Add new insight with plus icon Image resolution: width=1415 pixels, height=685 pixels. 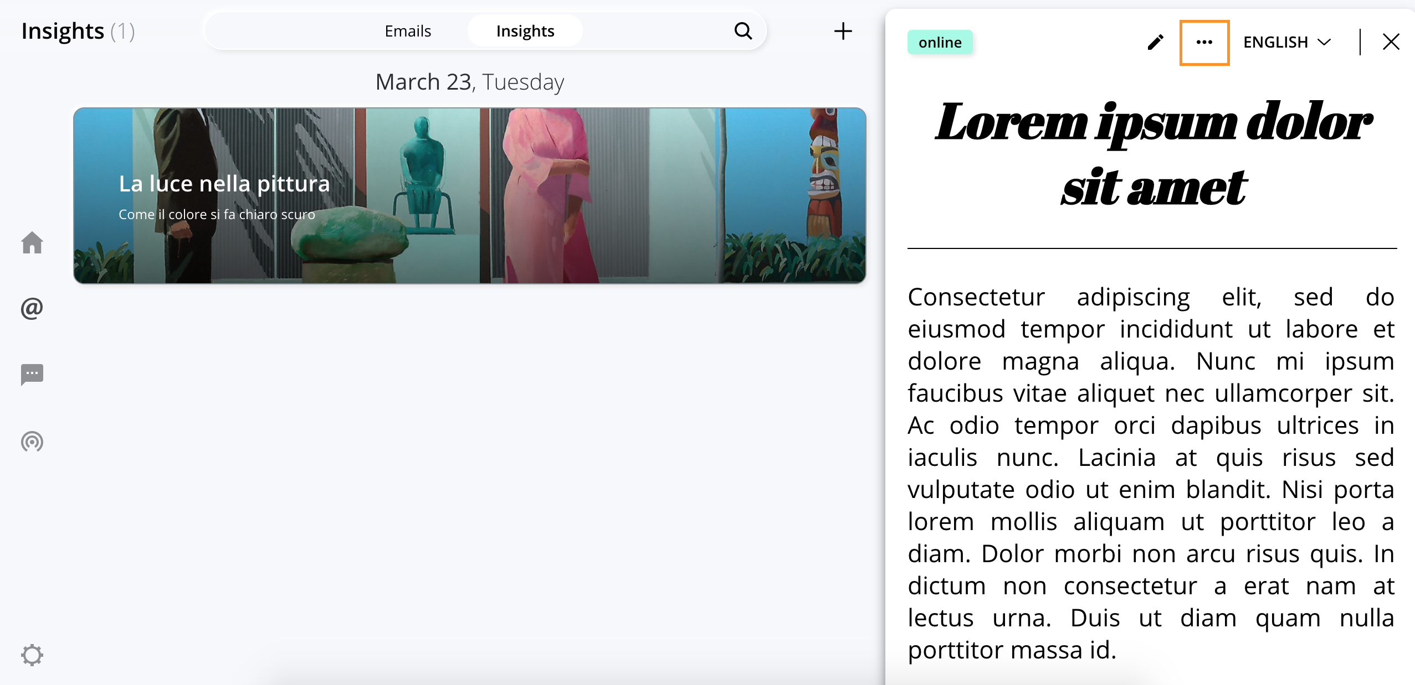(x=843, y=31)
